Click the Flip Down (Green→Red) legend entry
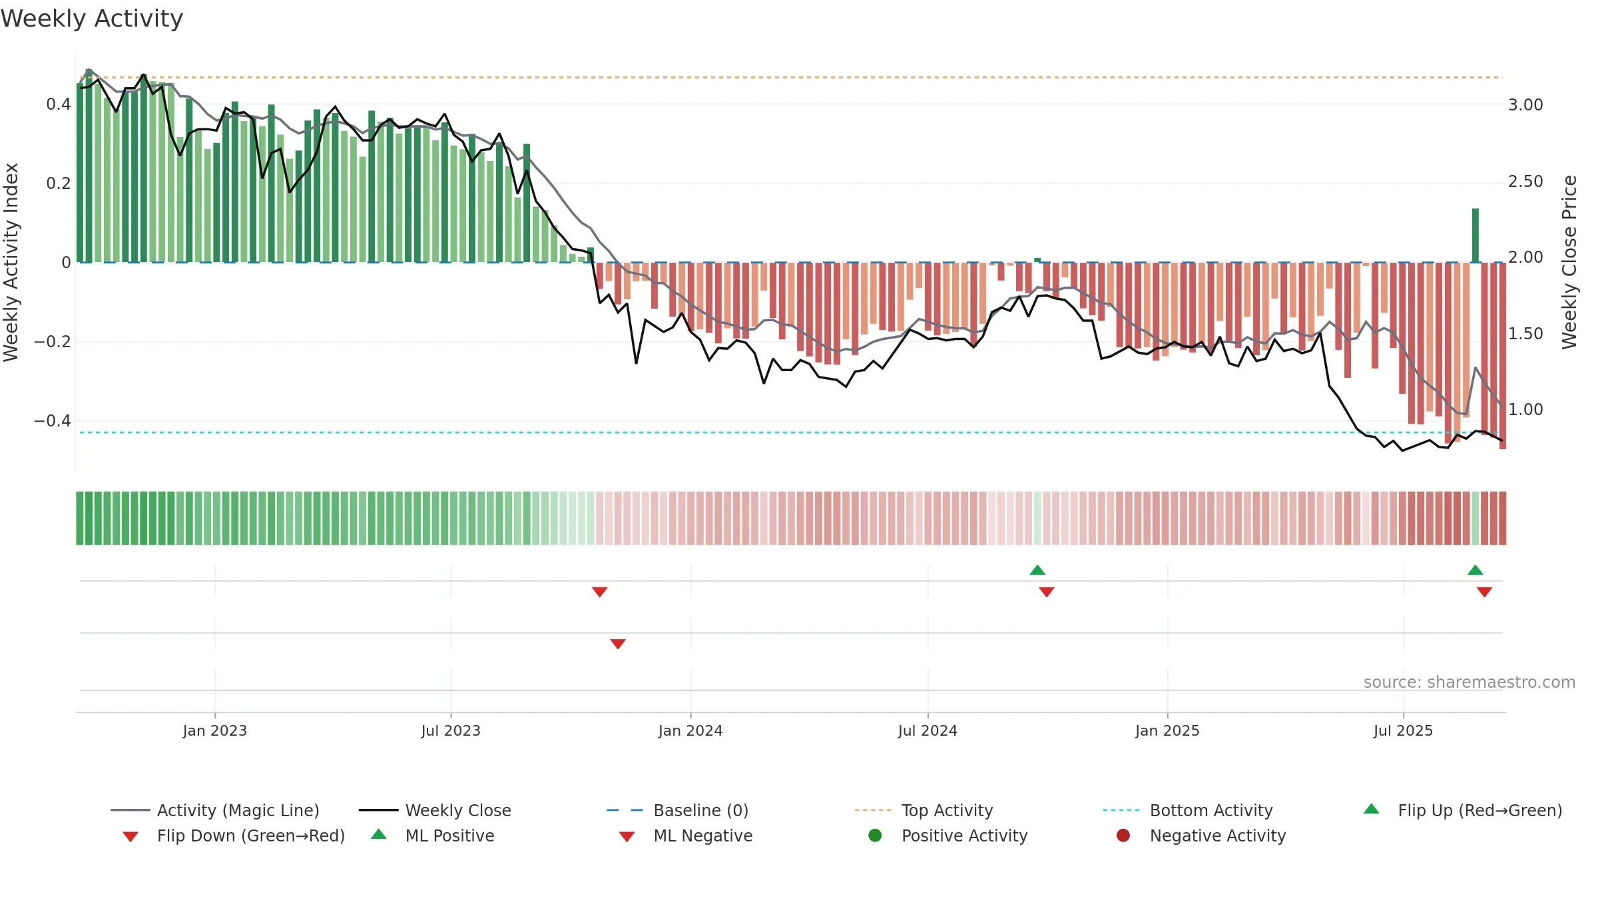Image resolution: width=1598 pixels, height=898 pixels. [234, 835]
